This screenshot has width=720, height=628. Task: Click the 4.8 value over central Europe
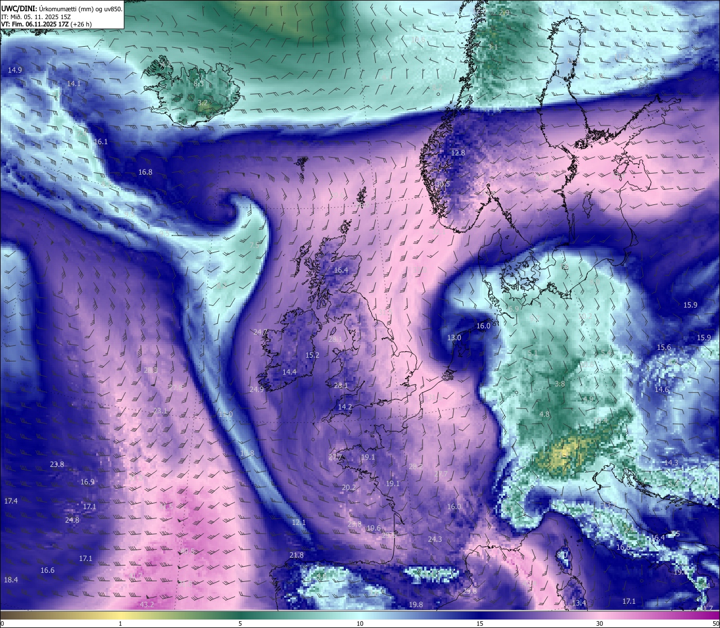(x=544, y=414)
